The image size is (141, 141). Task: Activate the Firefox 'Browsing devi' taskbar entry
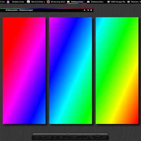[x=56, y=2]
